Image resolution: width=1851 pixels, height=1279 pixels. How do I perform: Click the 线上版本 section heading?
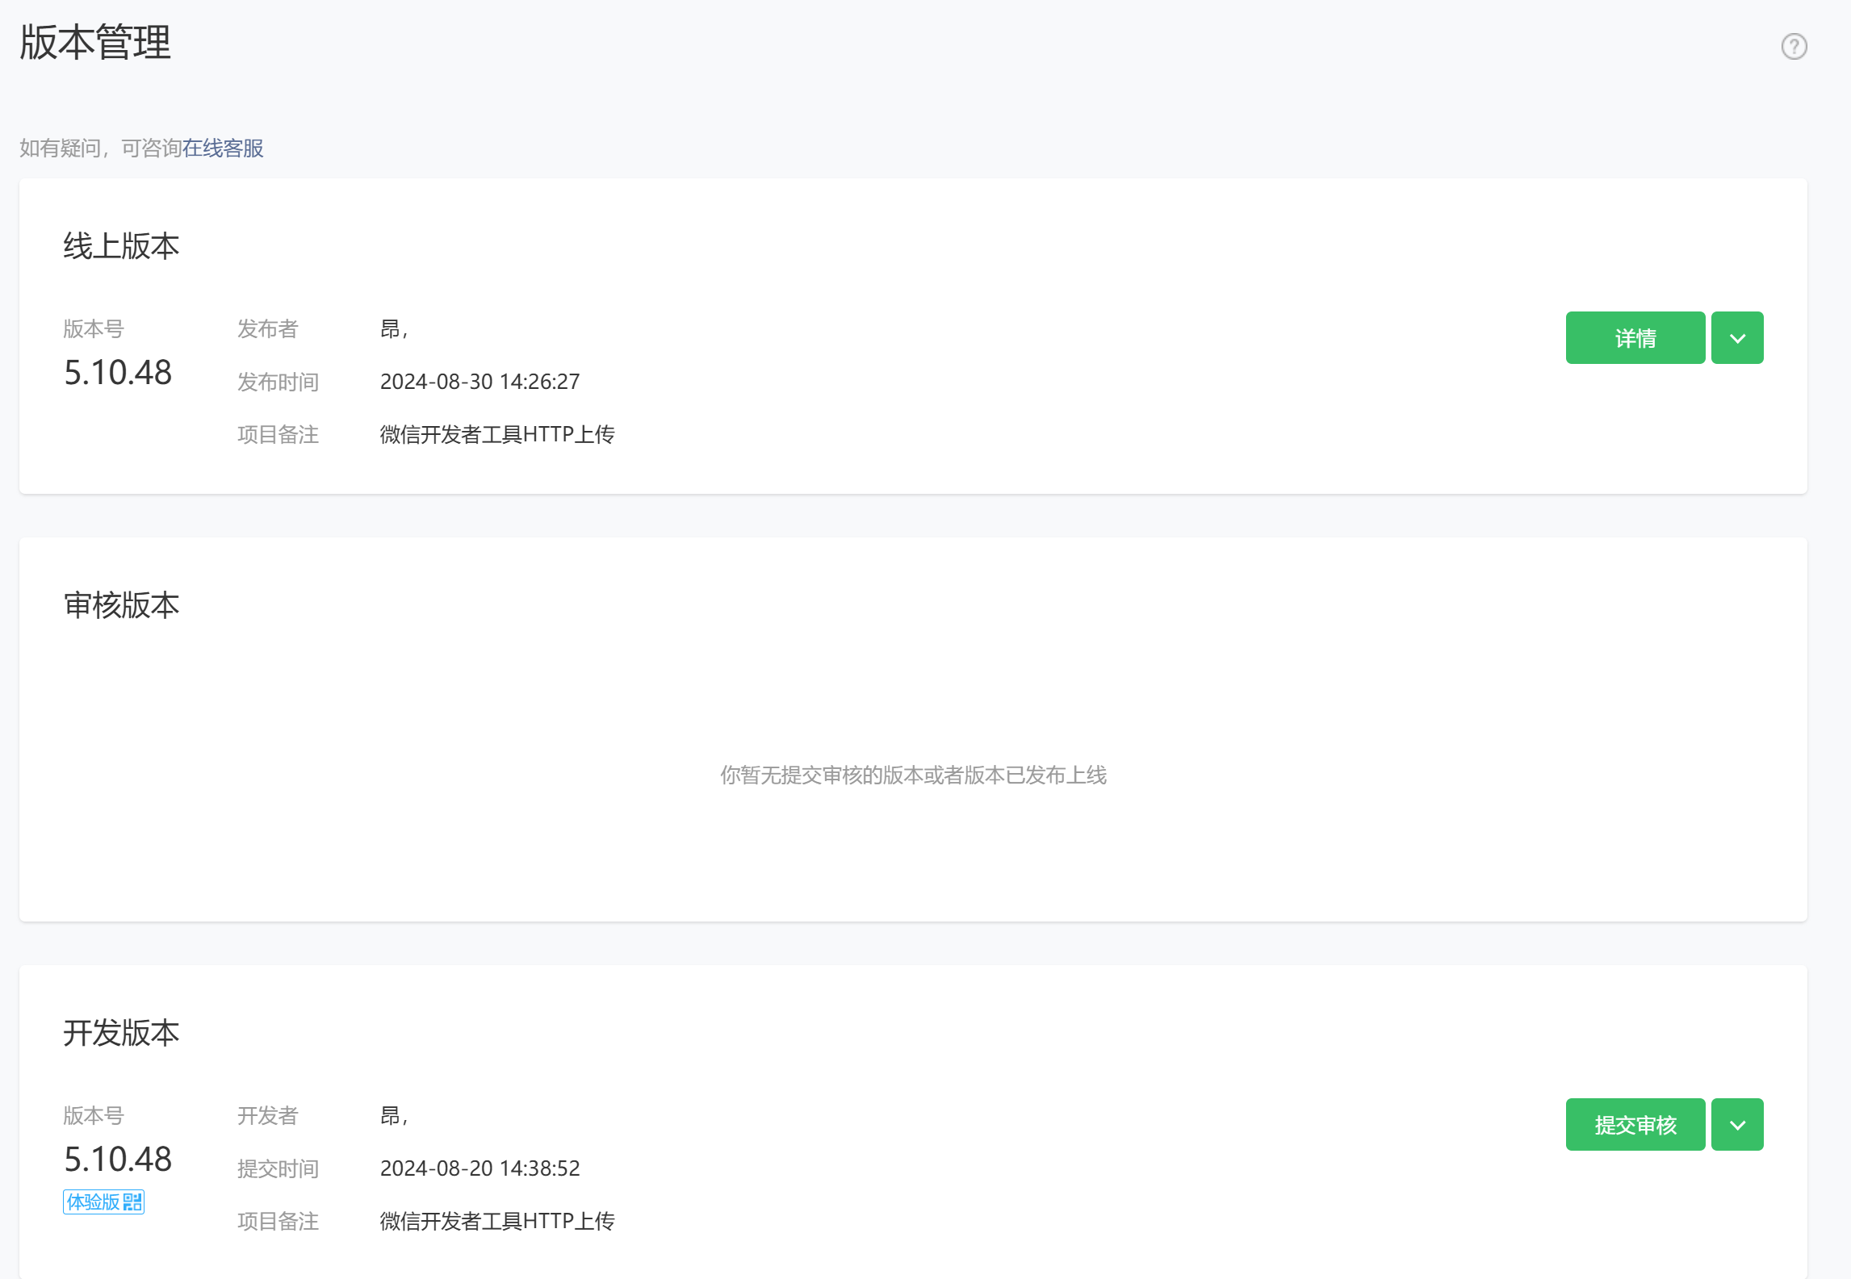click(x=121, y=246)
